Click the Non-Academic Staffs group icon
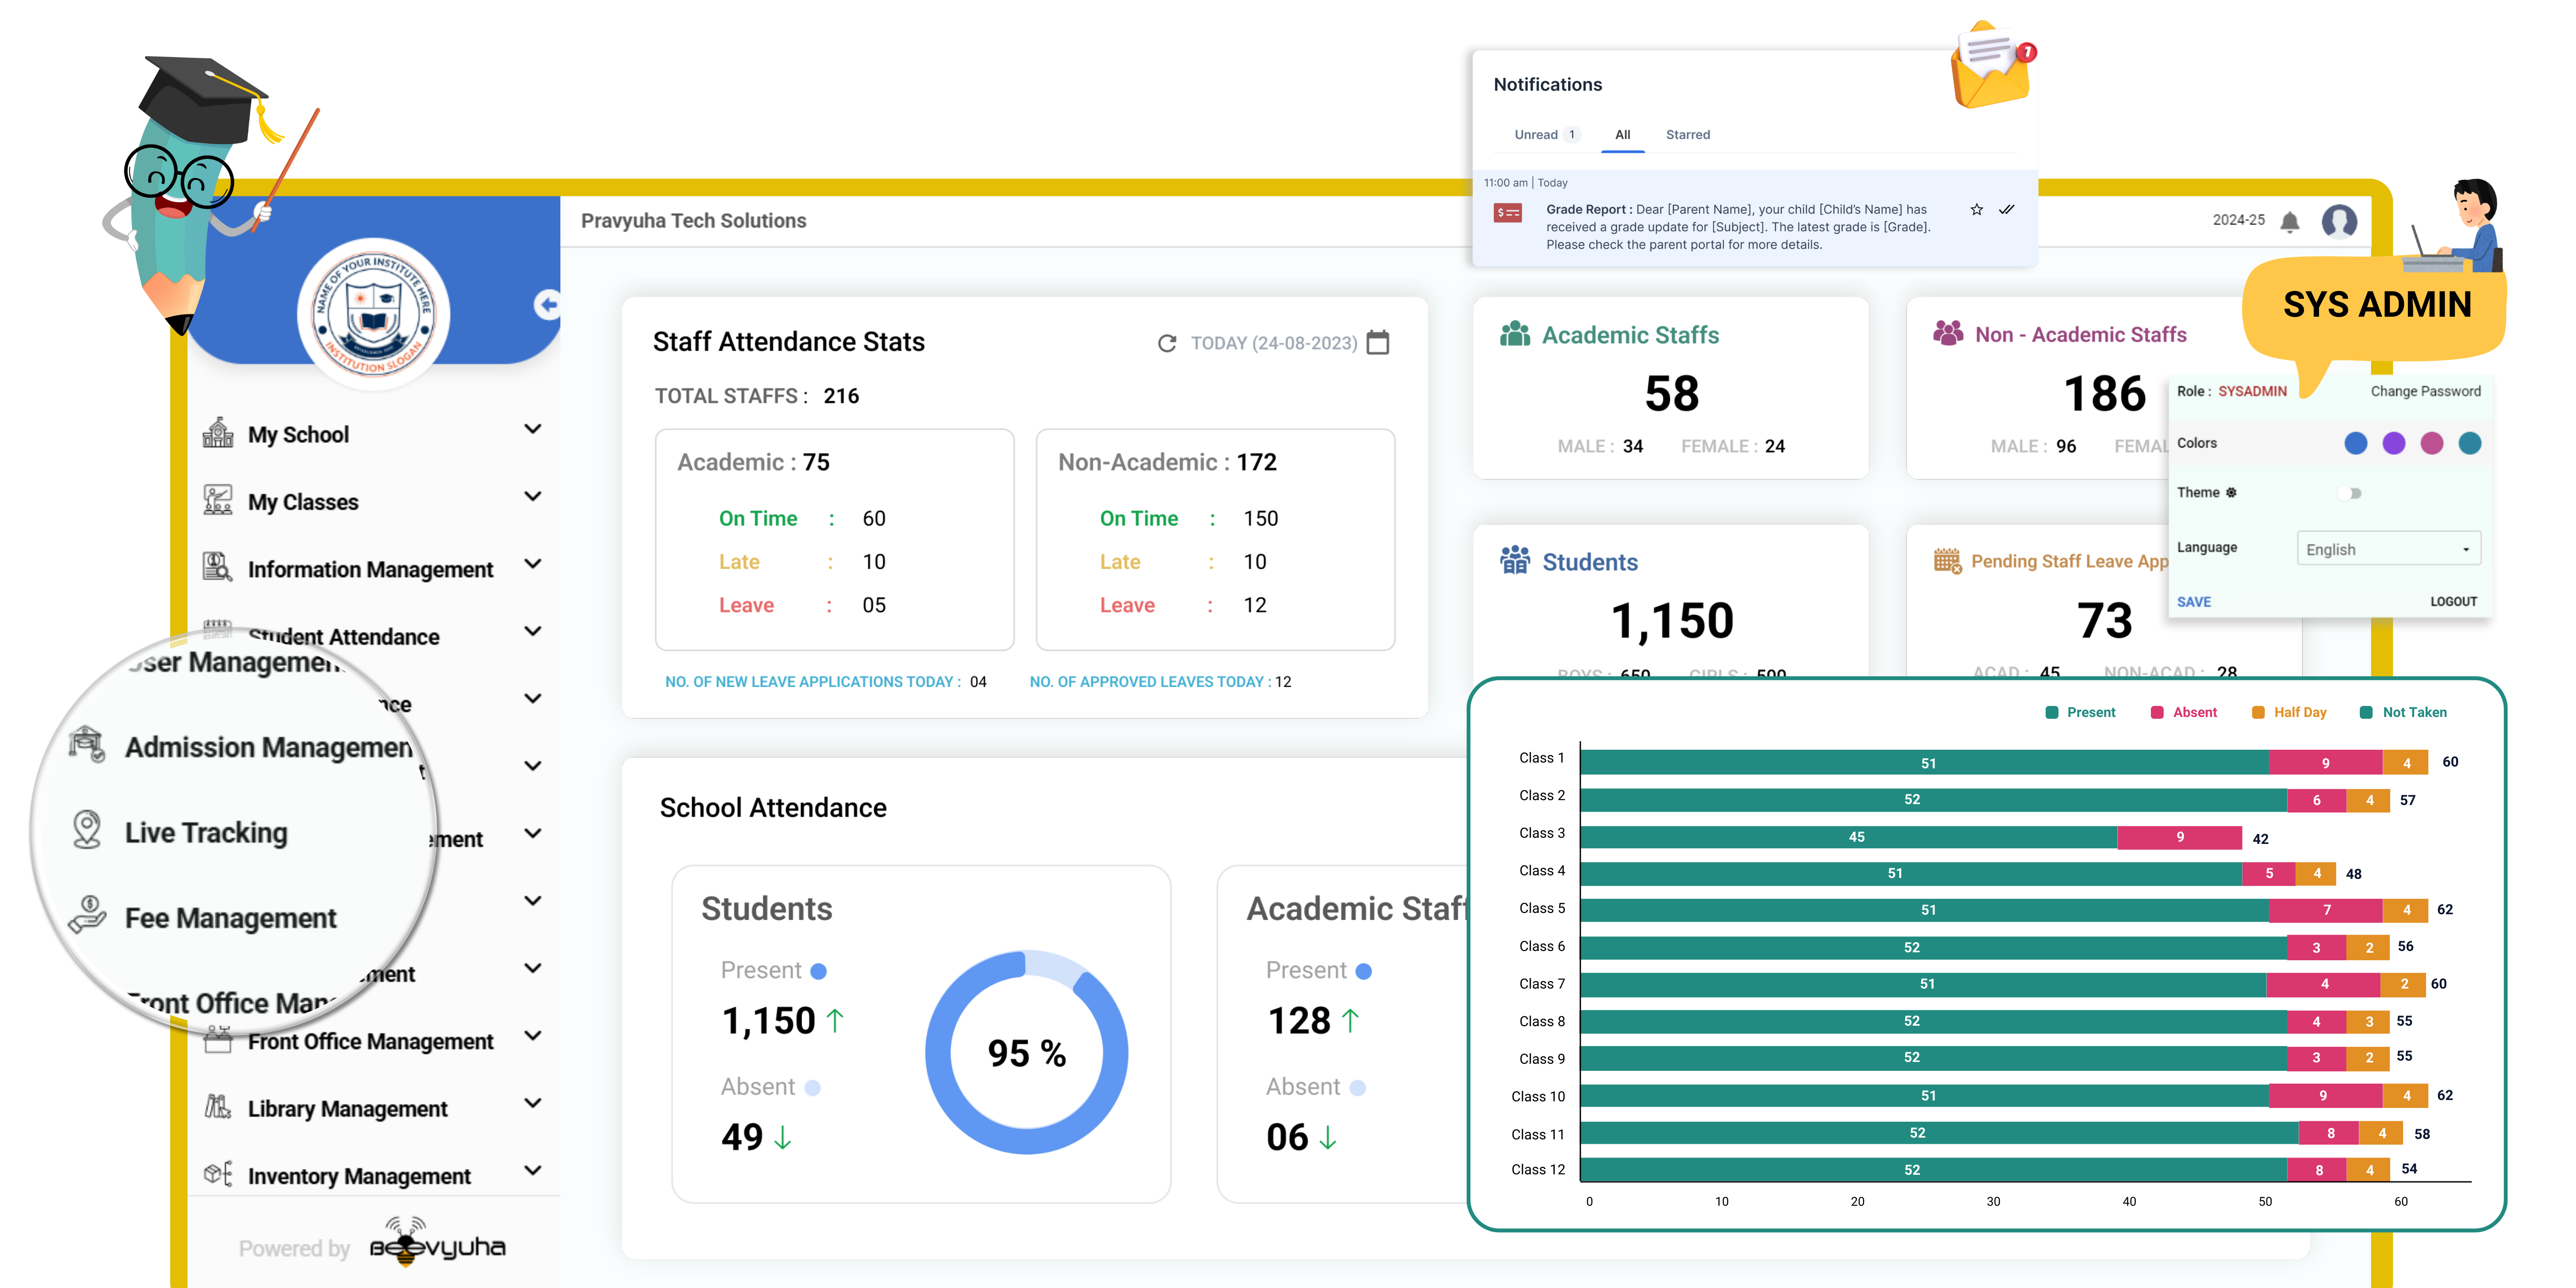Image resolution: width=2576 pixels, height=1288 pixels. 1948,333
